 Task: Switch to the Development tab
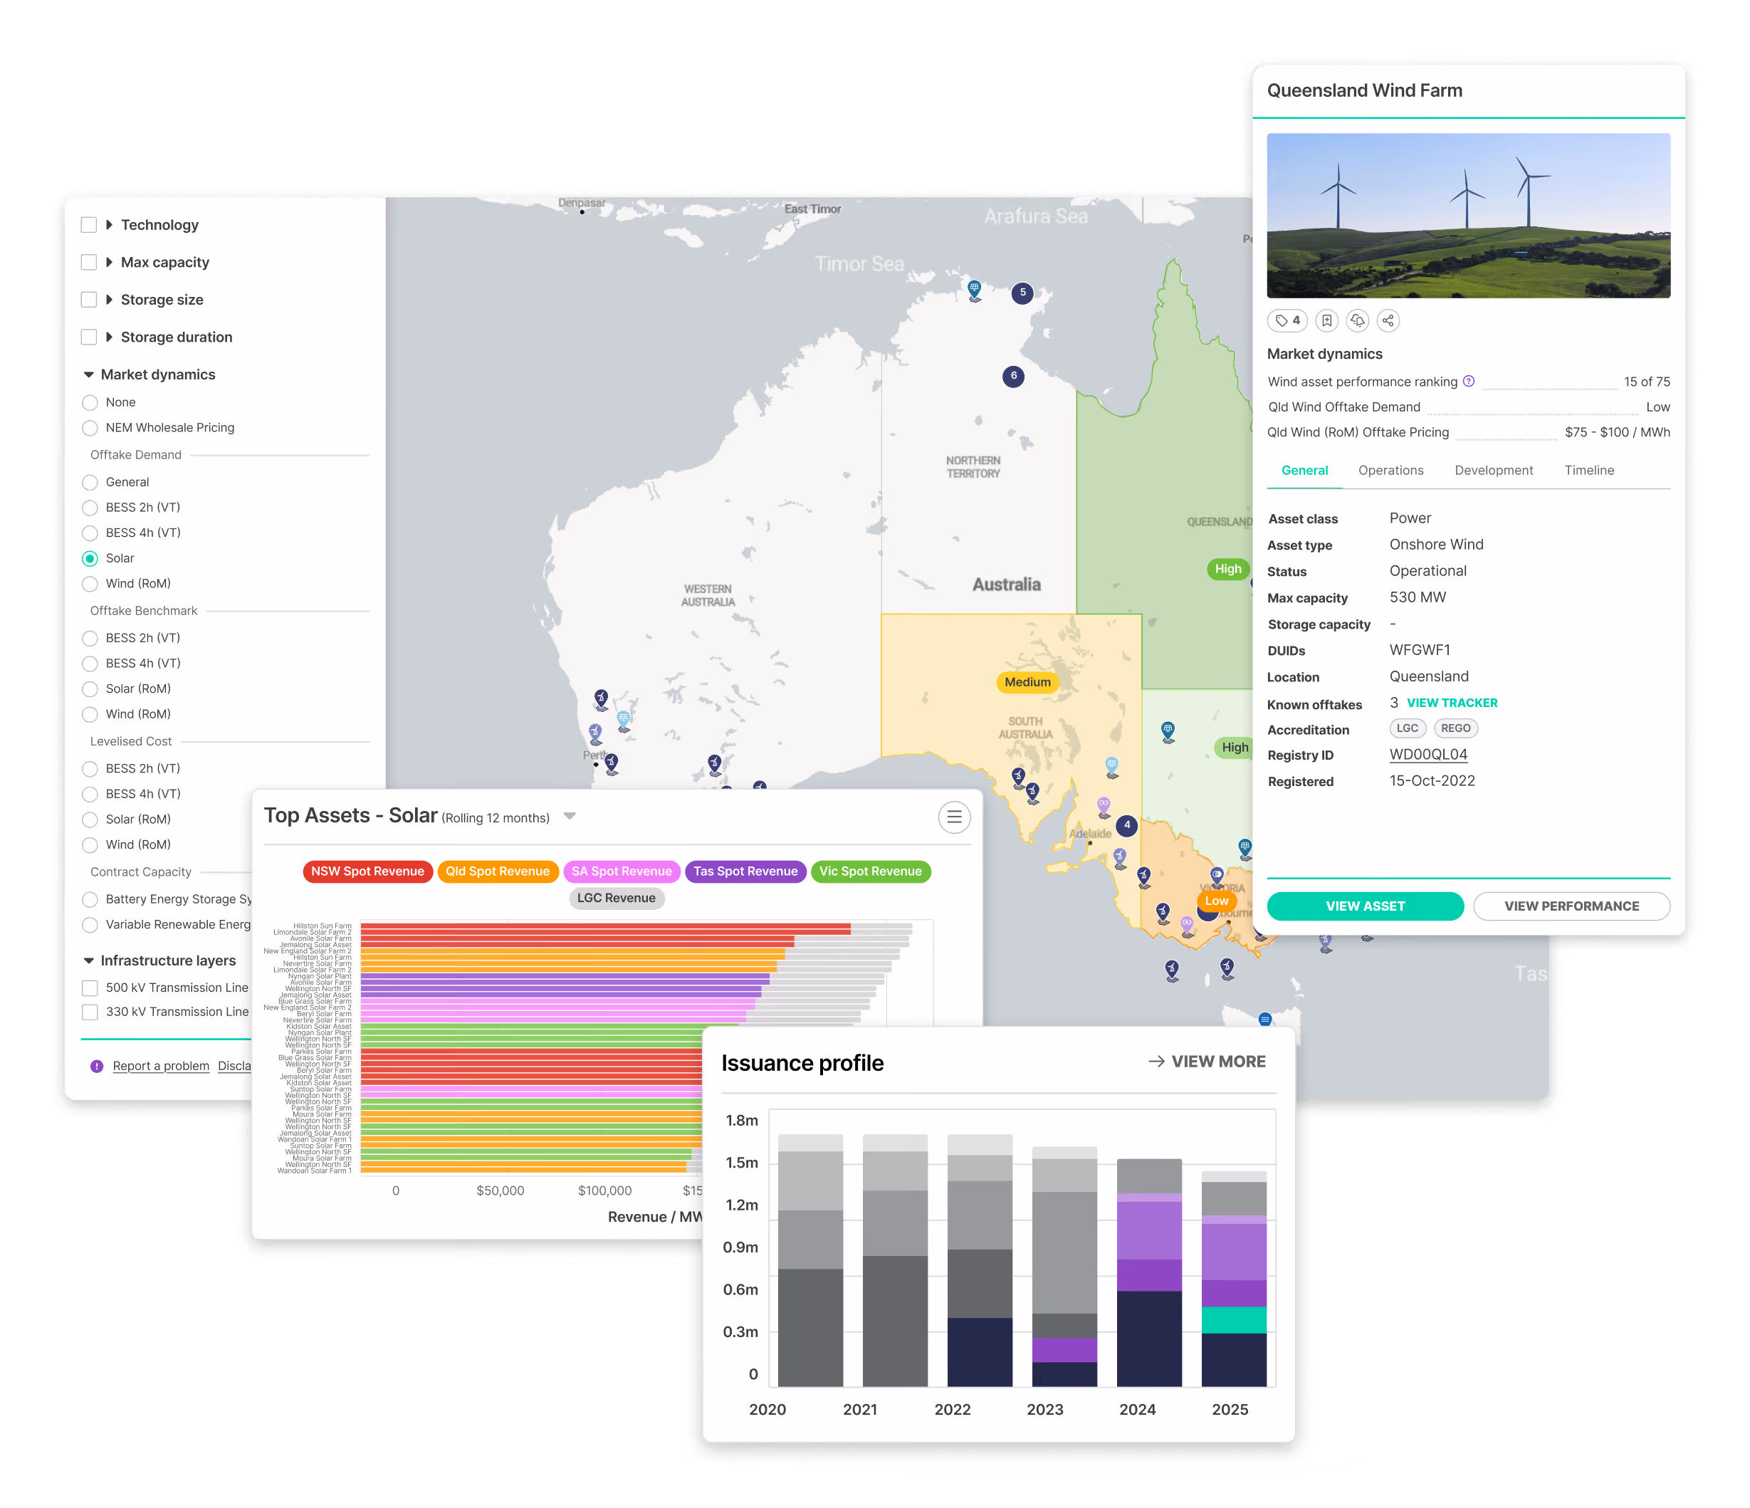click(x=1493, y=471)
